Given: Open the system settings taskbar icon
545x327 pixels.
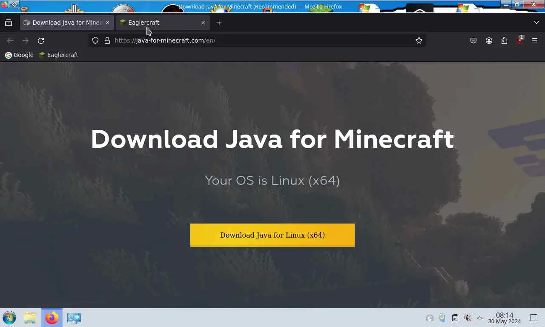Looking at the screenshot, I should point(74,318).
